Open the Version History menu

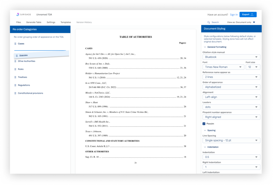(84, 22)
